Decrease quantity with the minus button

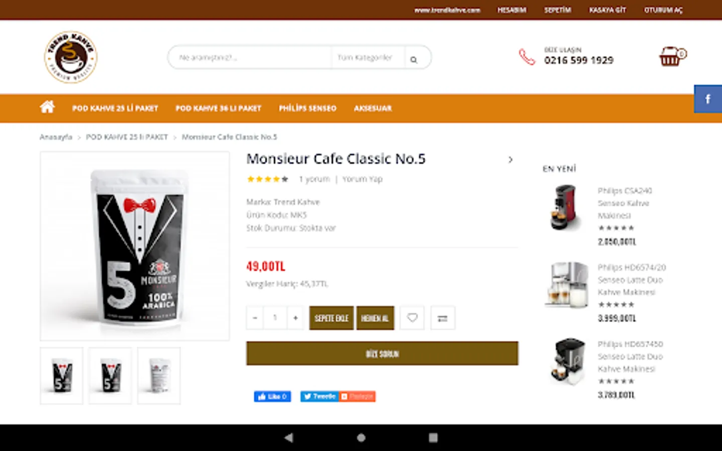255,318
